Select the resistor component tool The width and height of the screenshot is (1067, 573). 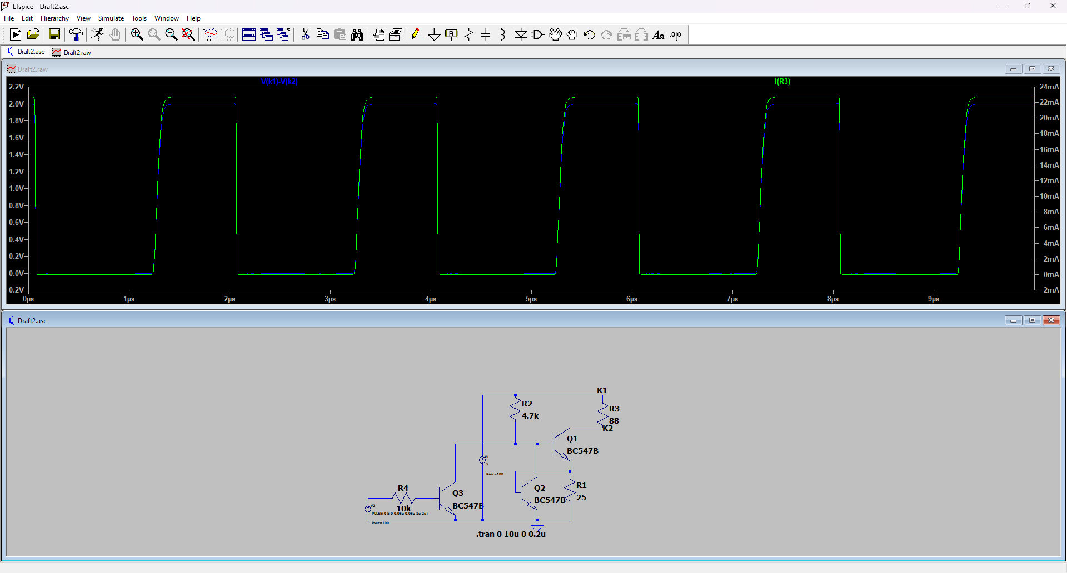pos(469,35)
